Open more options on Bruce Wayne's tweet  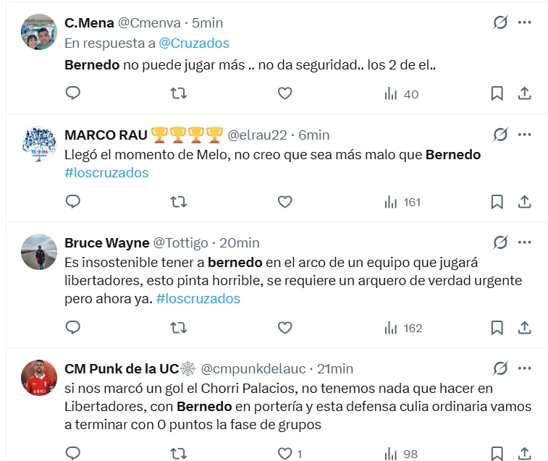[525, 242]
